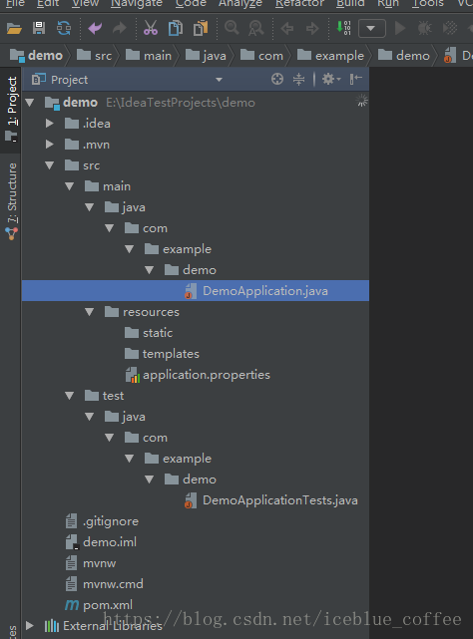
Task: Click the Replace magnifier icon
Action: [x=256, y=28]
